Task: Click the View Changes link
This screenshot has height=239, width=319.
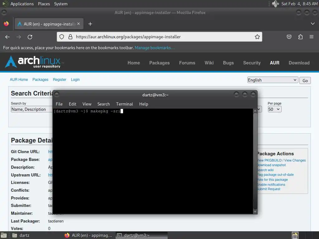Action: 295,160
